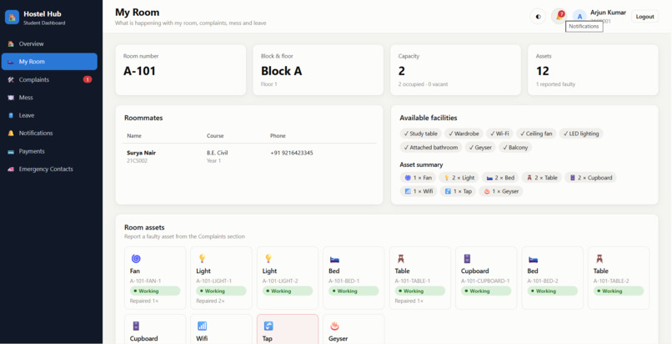Screen dimensions: 672x344
Task: Click bulb icon on A-101-LIGHT-1 card
Action: pos(202,259)
